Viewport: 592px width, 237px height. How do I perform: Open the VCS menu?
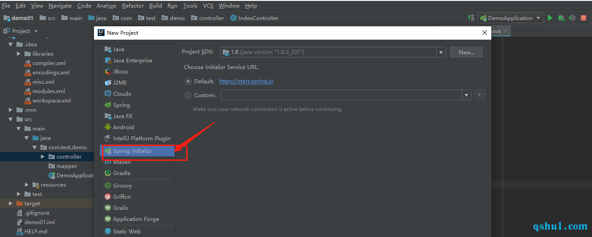208,6
